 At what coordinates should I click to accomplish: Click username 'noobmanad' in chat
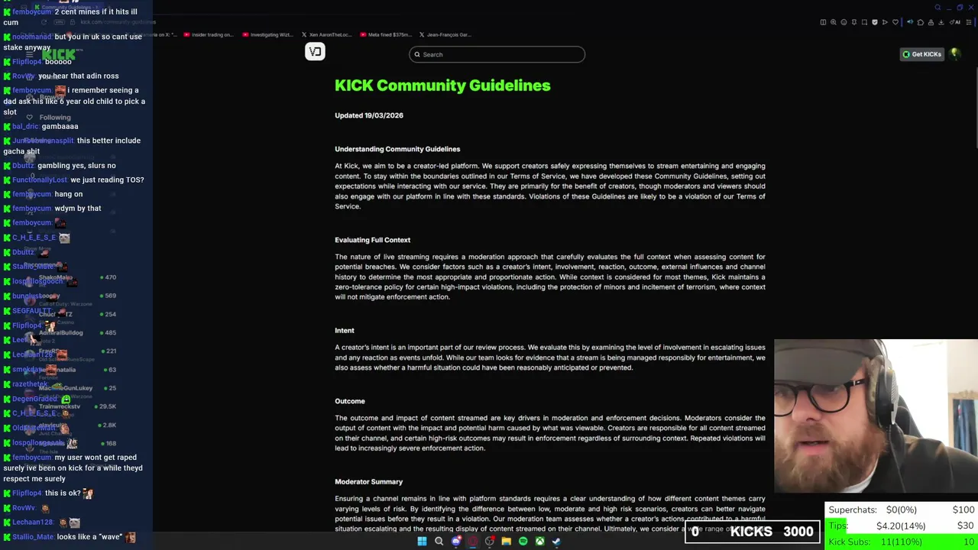pos(31,37)
